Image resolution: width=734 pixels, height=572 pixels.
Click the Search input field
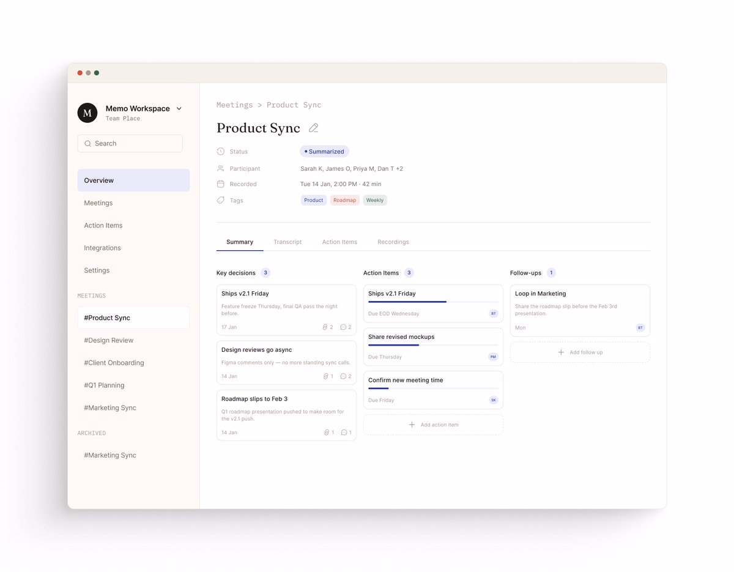tap(130, 143)
